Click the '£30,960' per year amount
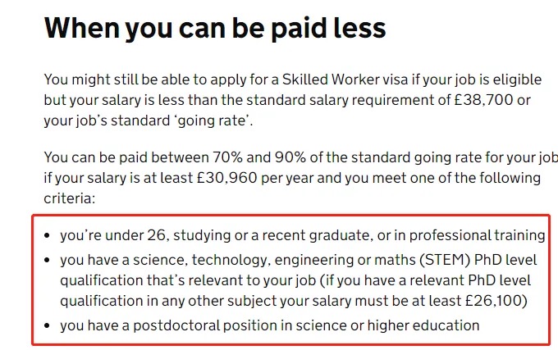This screenshot has width=558, height=350. pos(227,178)
